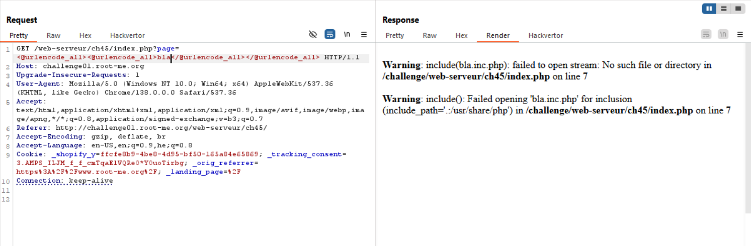Toggle word wrap icon in Request panel
This screenshot has width=751, height=246.
(330, 34)
